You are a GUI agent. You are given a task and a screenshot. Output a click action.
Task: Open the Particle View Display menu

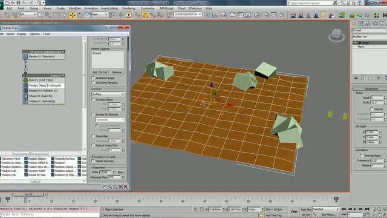22,34
